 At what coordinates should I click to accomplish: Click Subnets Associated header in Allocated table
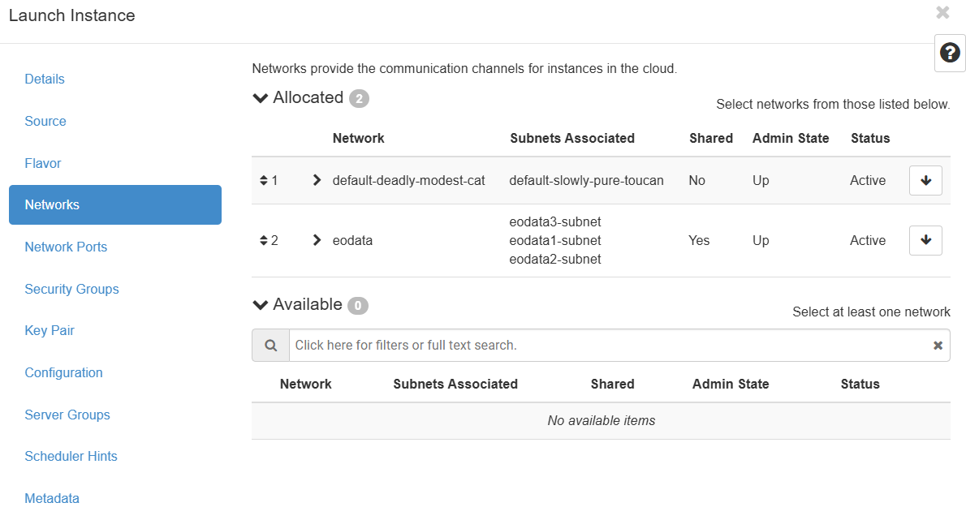[x=572, y=139]
